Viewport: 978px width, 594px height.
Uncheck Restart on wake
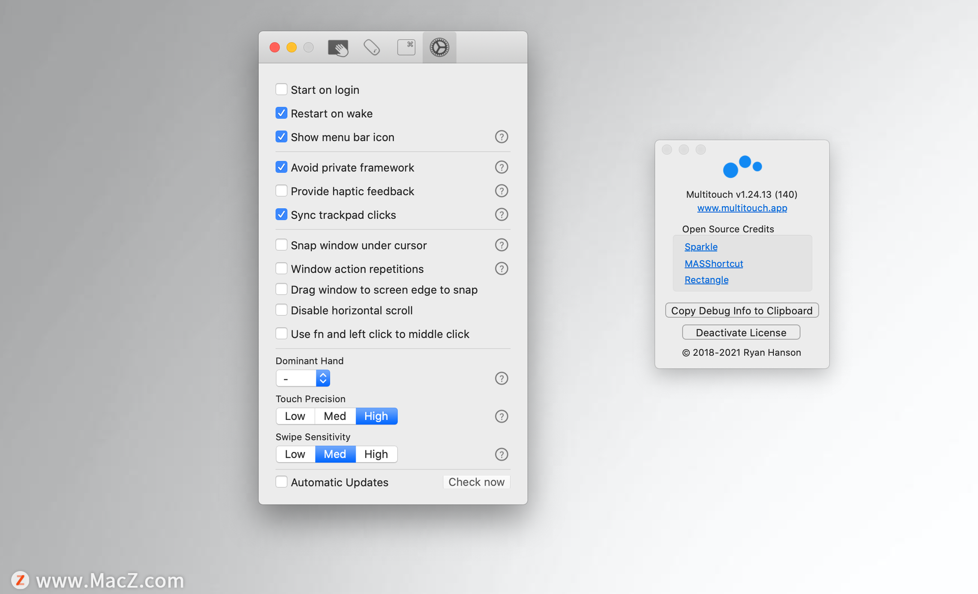pyautogui.click(x=281, y=113)
